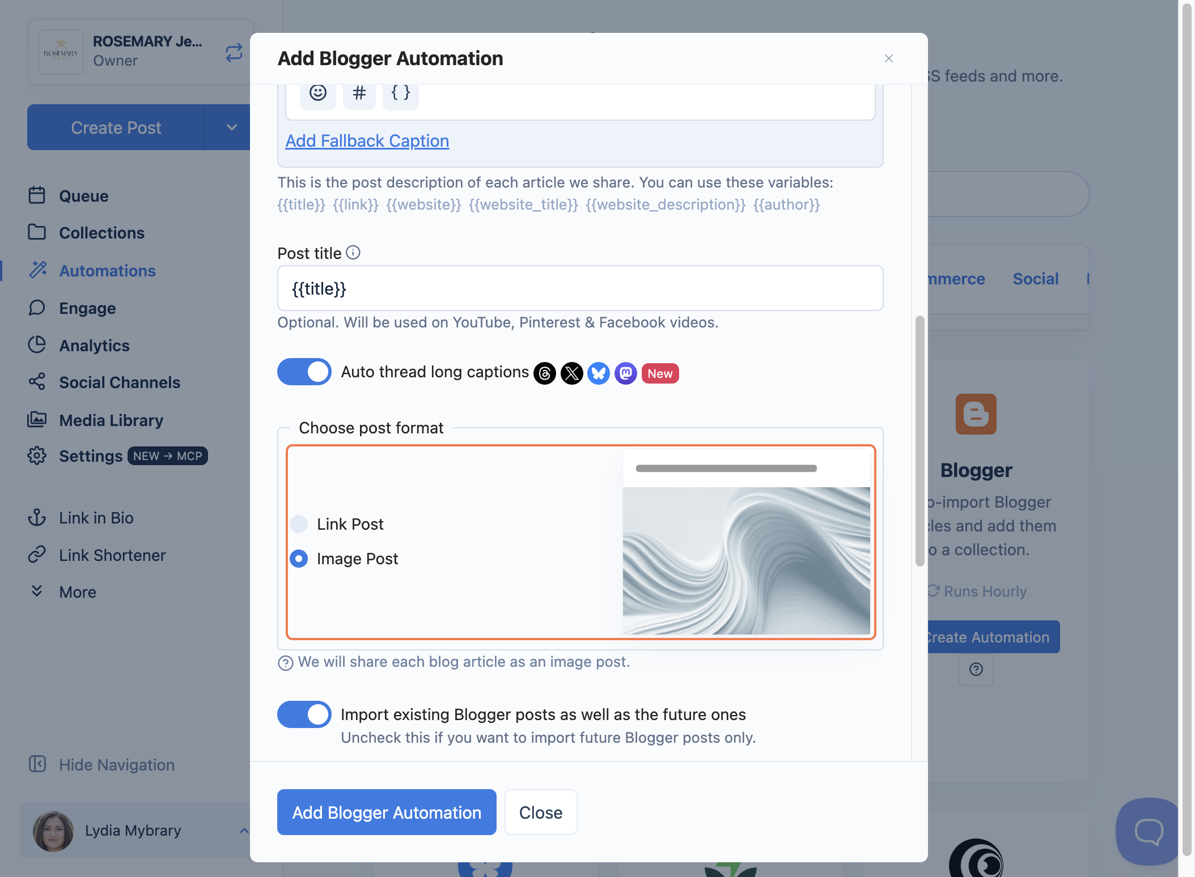Click the Bluesky butterfly icon
The height and width of the screenshot is (877, 1195).
[x=599, y=373]
